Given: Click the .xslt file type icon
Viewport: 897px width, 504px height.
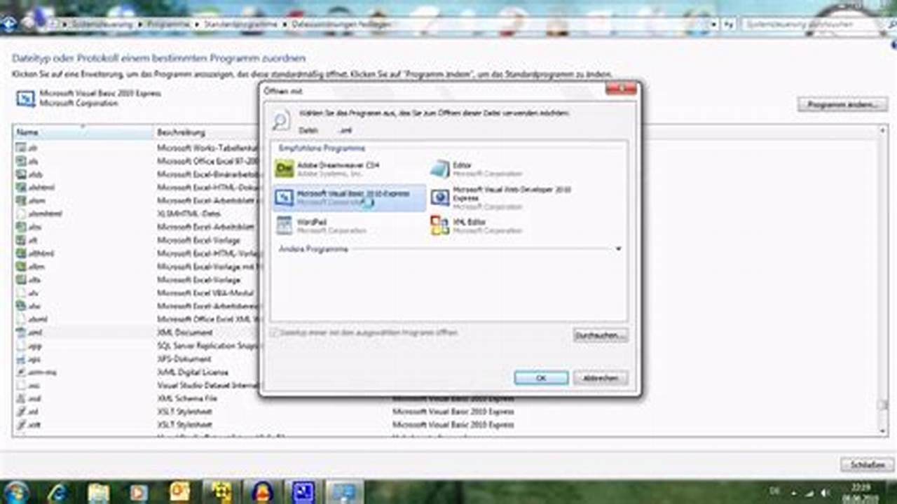Looking at the screenshot, I should 21,425.
